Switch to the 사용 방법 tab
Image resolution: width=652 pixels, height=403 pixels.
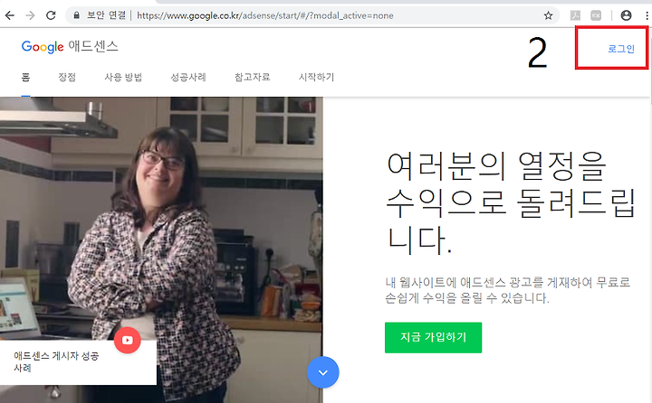coord(123,77)
